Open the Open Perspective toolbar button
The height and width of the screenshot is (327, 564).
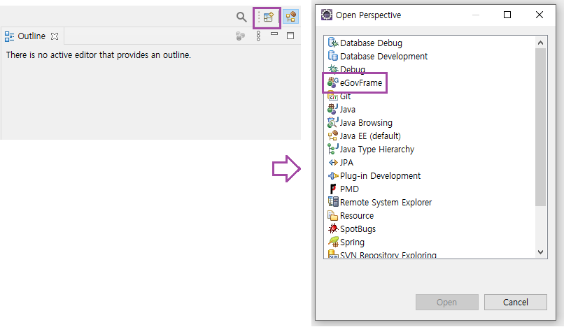pos(268,17)
